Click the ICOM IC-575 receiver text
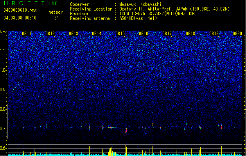246x156 pixels. 157,14
